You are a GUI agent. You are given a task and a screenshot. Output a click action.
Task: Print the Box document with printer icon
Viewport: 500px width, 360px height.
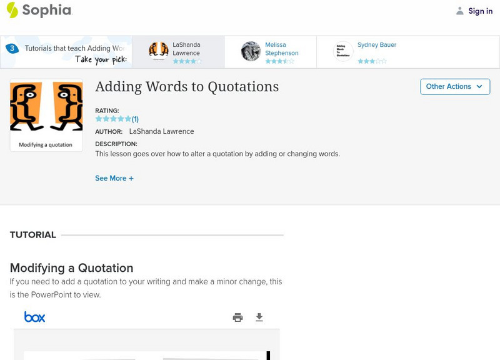pos(237,317)
